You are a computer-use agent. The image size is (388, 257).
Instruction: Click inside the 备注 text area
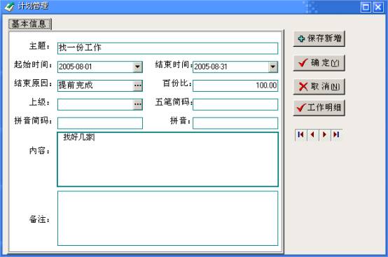pos(168,218)
